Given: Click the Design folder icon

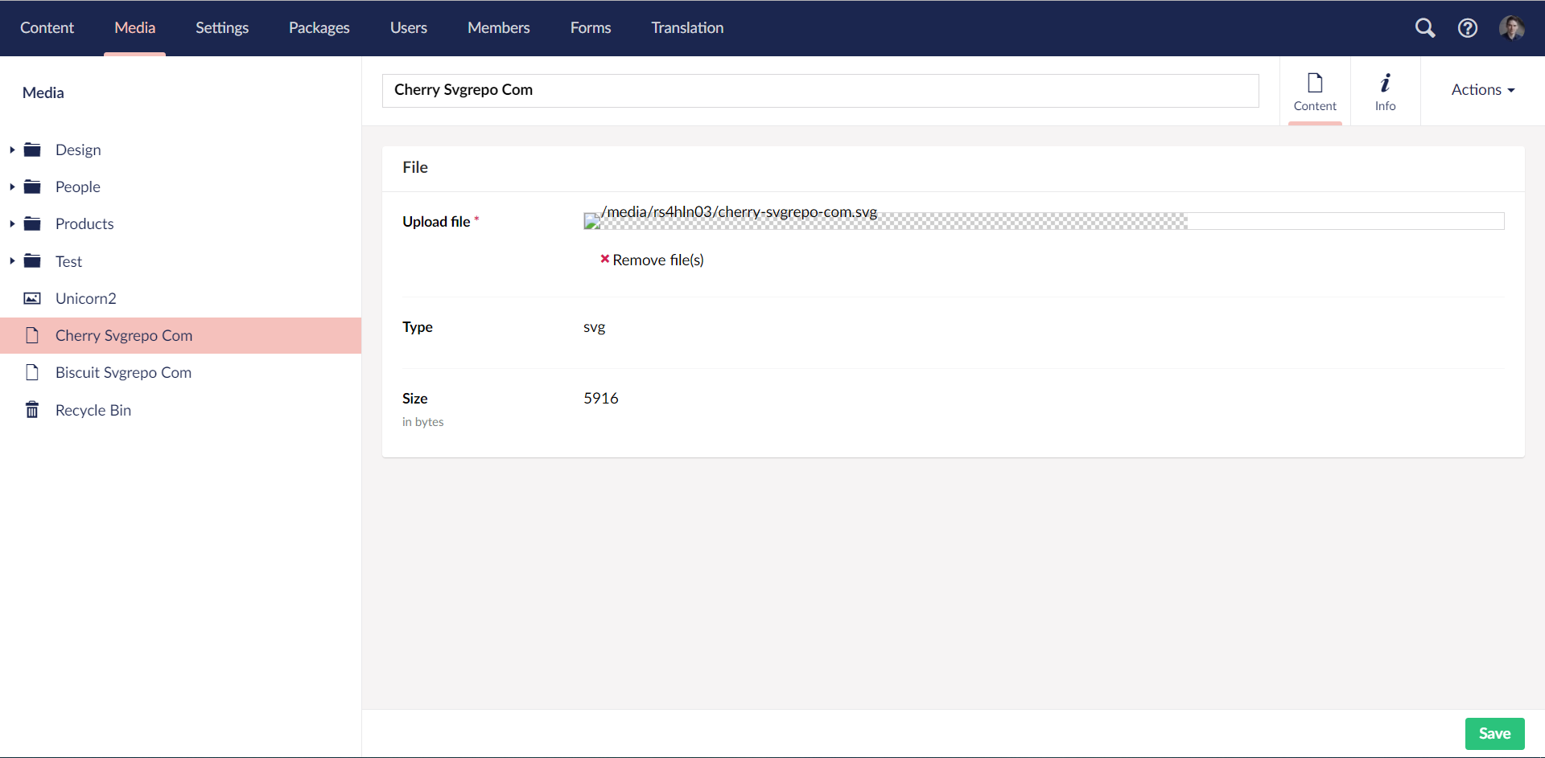Looking at the screenshot, I should [32, 149].
